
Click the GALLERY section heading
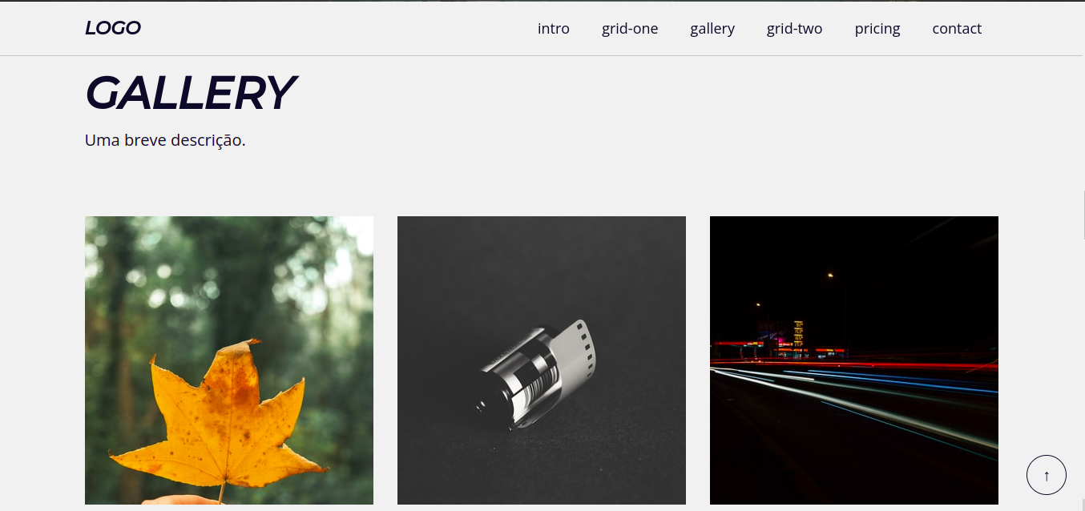(x=191, y=92)
